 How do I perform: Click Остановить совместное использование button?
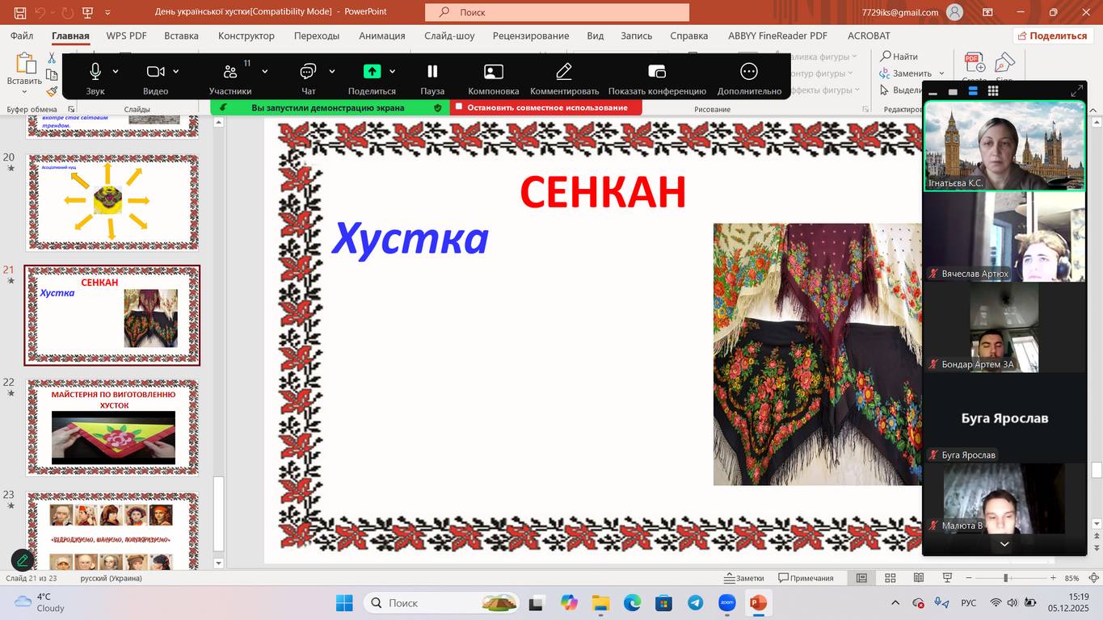point(546,107)
